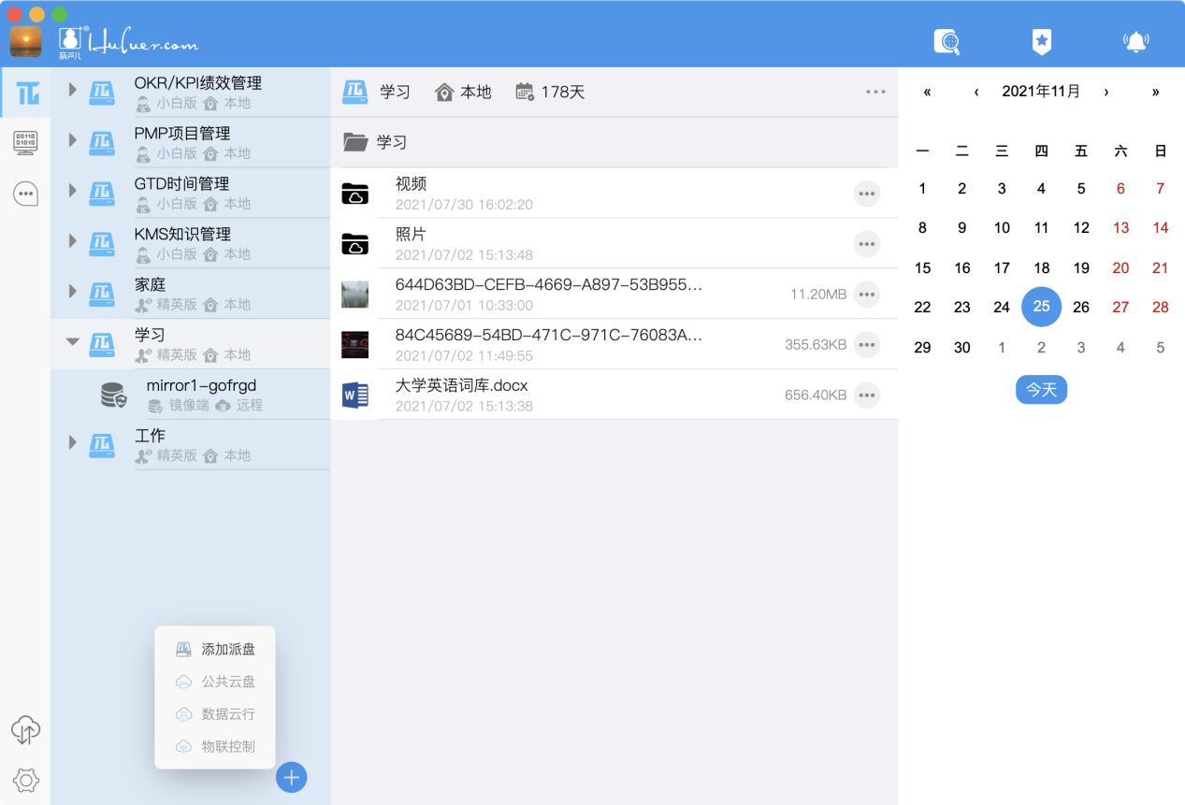1185x805 pixels.
Task: Open the global search icon in the top bar
Action: point(947,41)
